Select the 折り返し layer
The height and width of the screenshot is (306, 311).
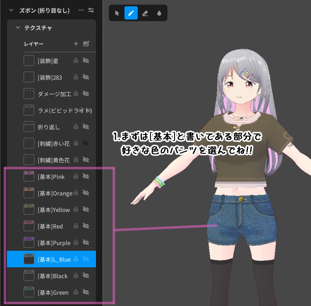tap(50, 127)
